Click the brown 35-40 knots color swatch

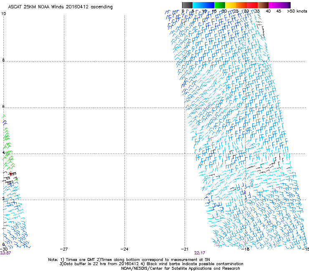(263, 5)
